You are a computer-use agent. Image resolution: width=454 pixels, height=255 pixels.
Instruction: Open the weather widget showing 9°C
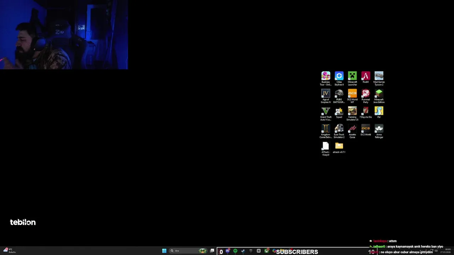[9, 251]
